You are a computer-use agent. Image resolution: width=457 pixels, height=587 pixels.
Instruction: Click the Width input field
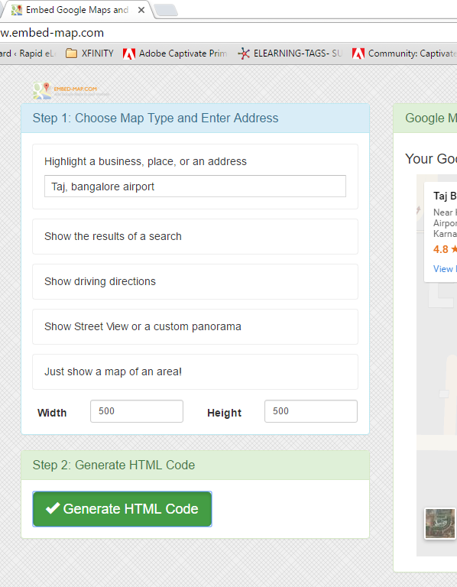pyautogui.click(x=137, y=411)
